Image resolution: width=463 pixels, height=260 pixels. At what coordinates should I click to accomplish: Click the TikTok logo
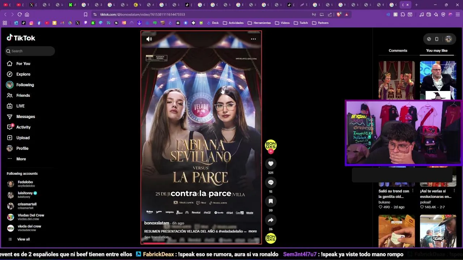click(x=21, y=38)
